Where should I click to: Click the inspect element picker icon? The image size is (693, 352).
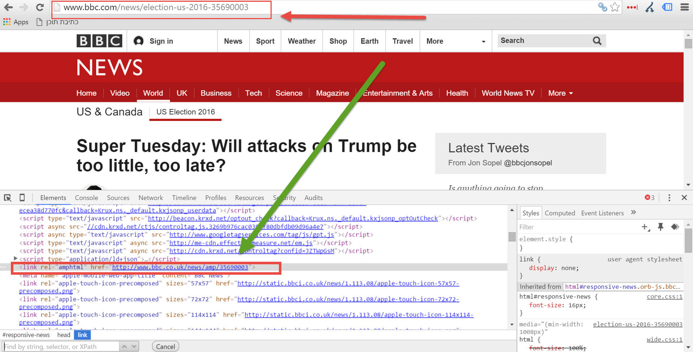(8, 198)
